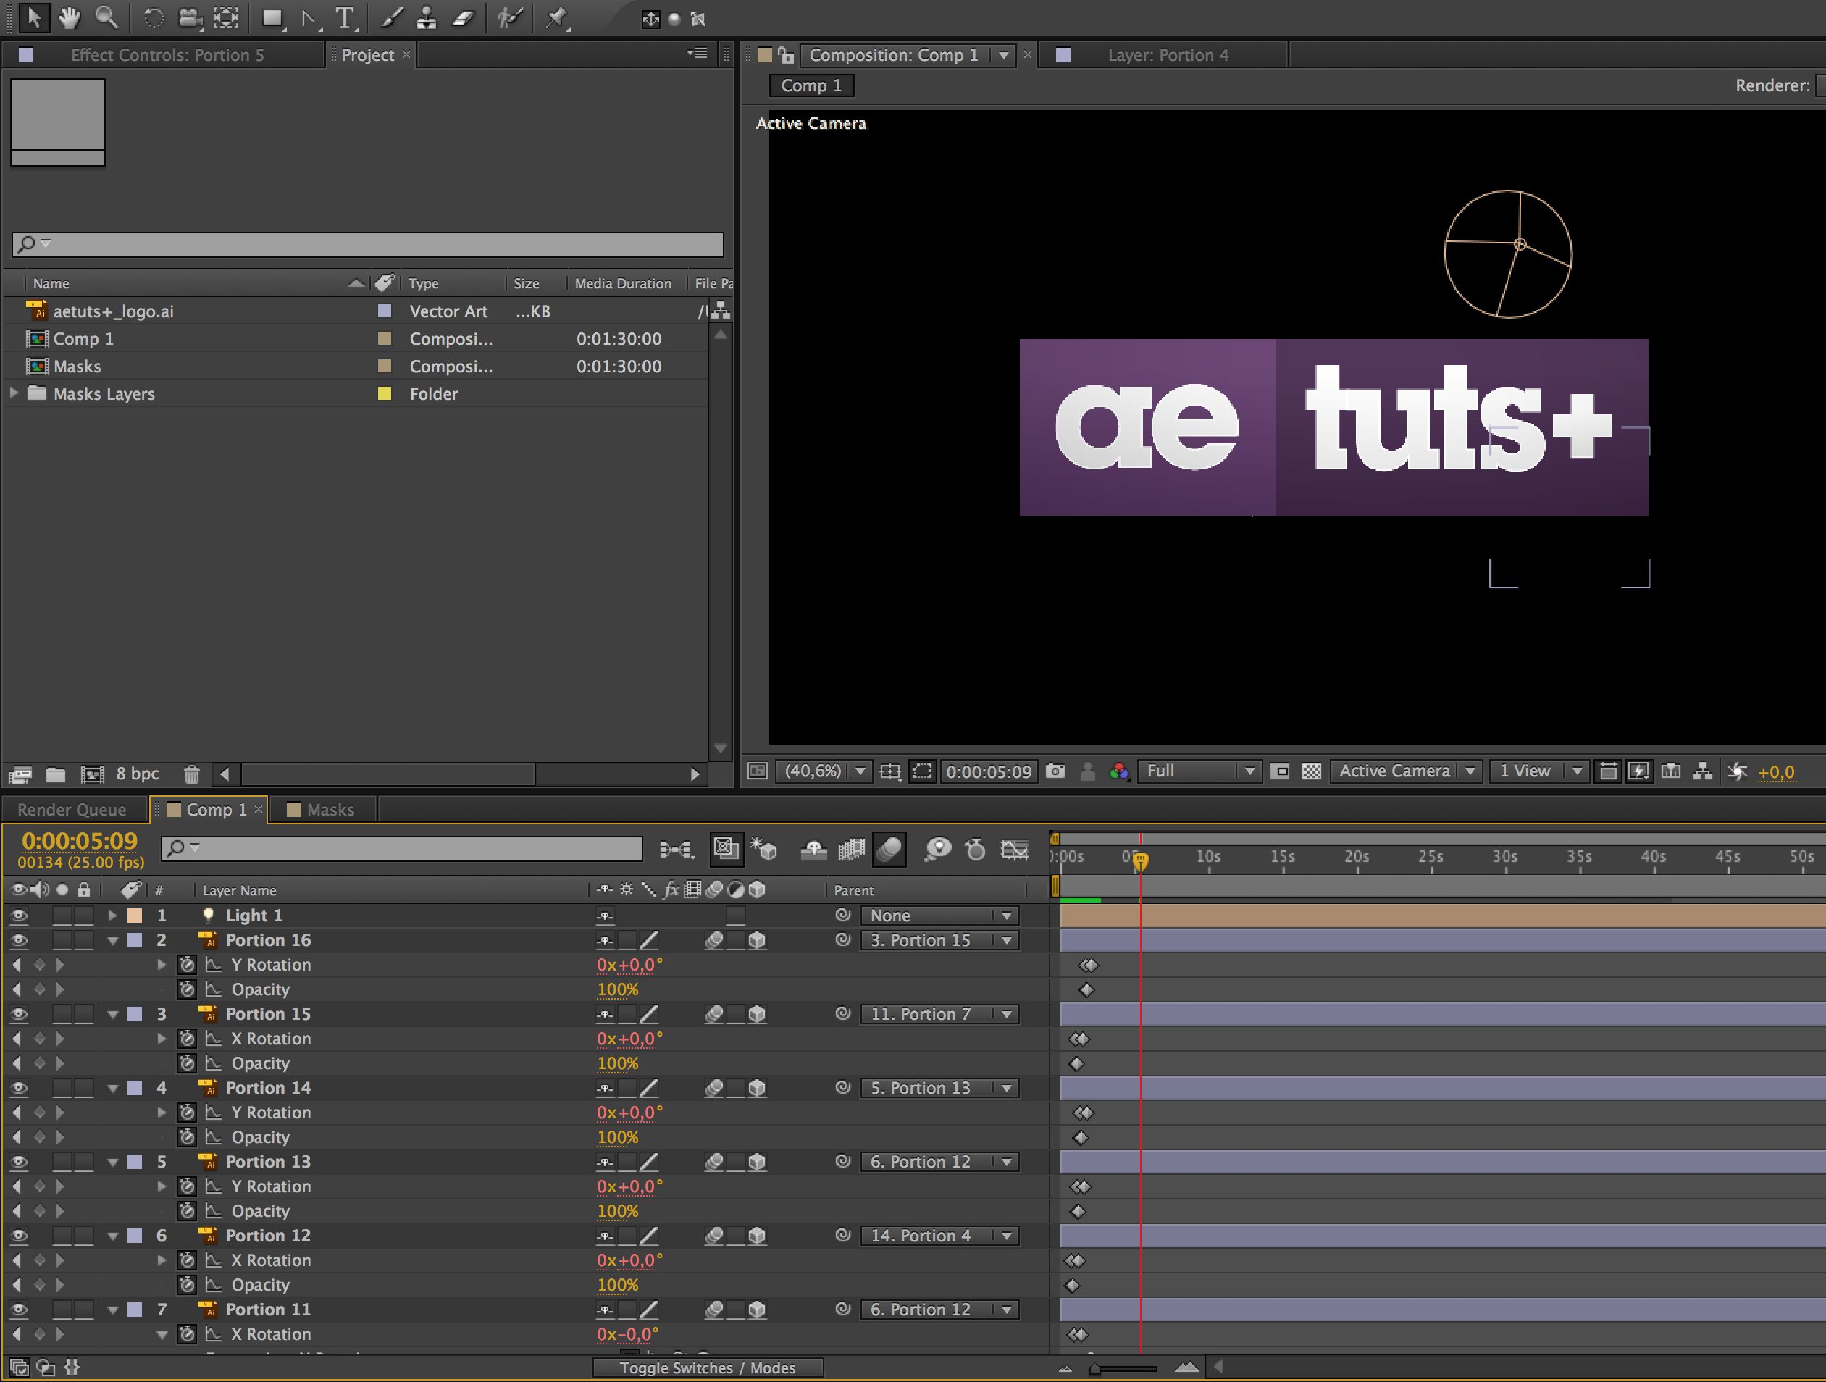Create a new composition from Project panel

(x=92, y=774)
